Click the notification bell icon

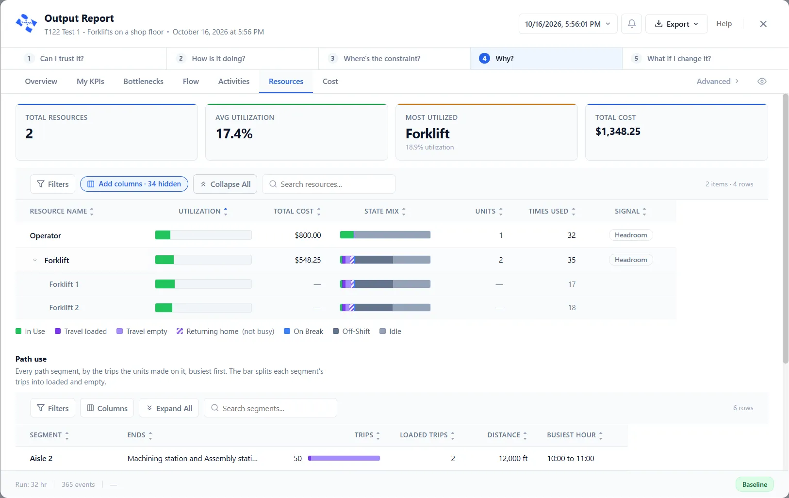[x=632, y=24]
